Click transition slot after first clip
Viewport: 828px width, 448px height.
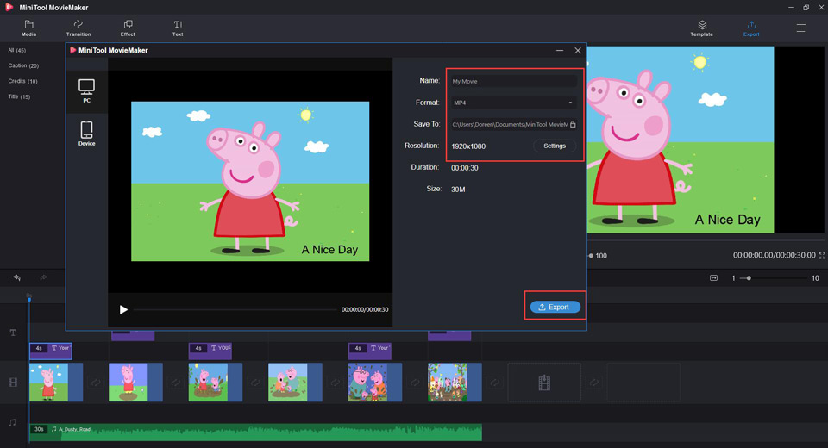click(96, 382)
